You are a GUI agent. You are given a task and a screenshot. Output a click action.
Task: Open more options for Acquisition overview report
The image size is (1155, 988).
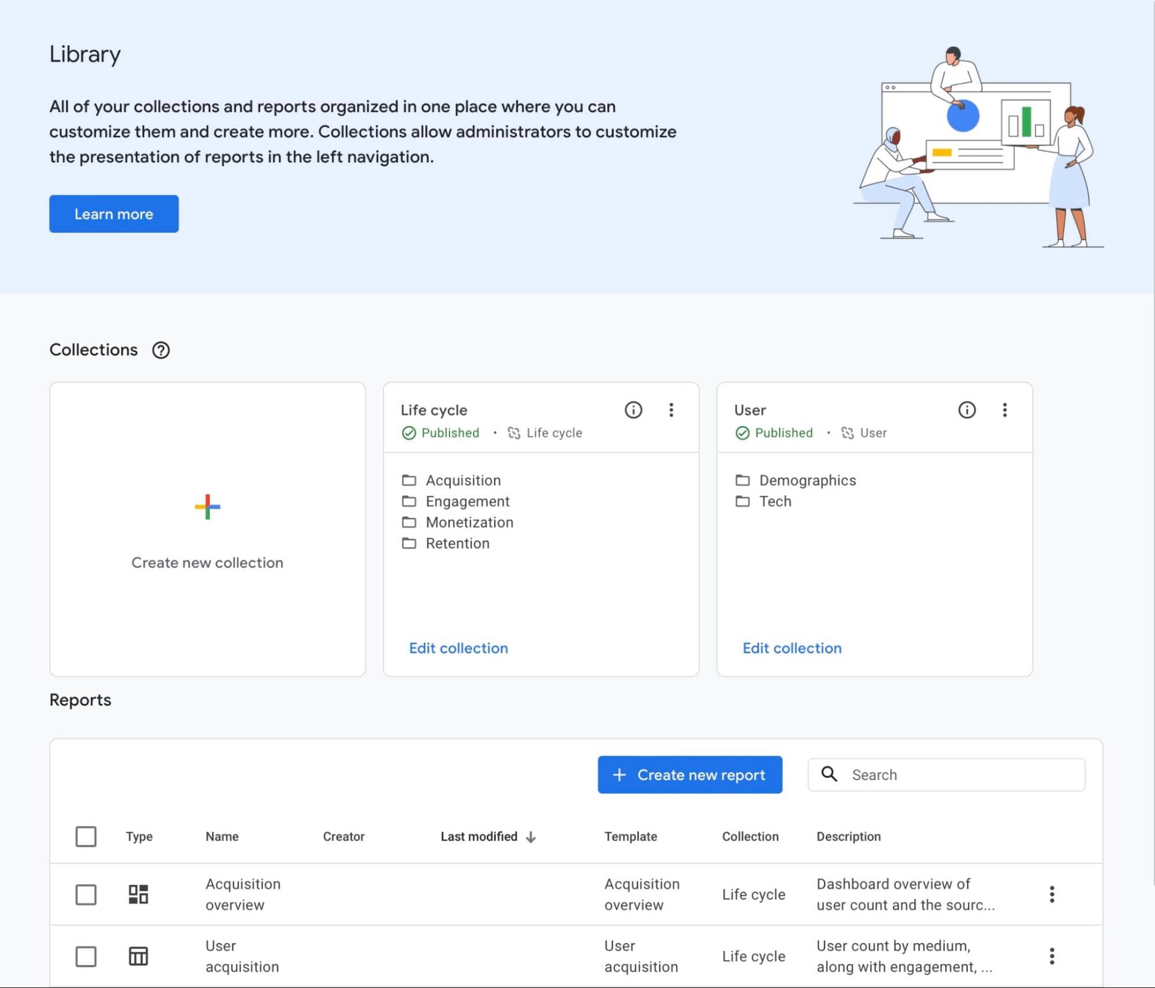point(1052,894)
